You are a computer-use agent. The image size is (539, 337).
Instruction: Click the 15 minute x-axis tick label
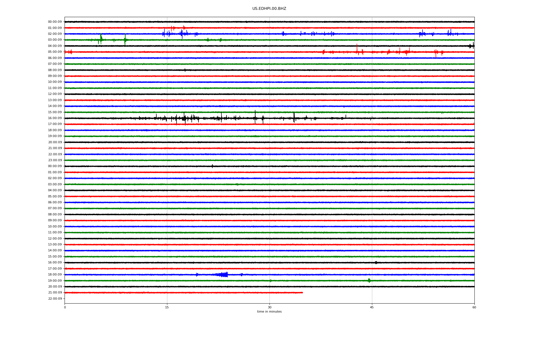tap(167, 307)
